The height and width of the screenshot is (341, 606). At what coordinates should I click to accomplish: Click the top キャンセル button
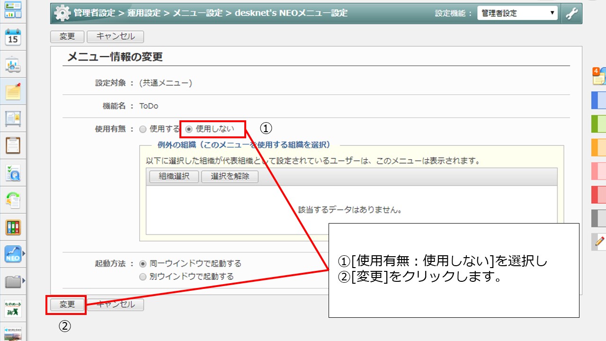click(x=115, y=36)
